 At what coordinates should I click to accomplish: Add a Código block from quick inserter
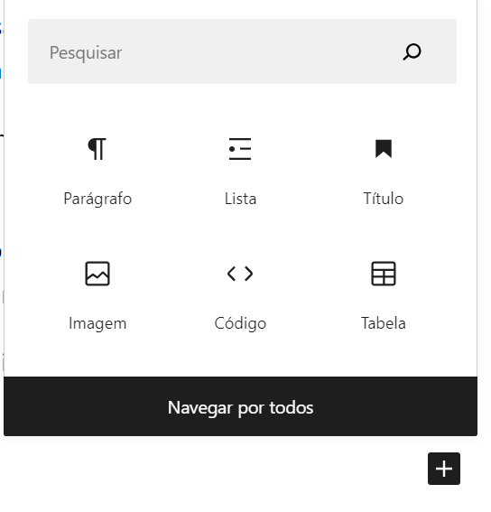point(240,295)
